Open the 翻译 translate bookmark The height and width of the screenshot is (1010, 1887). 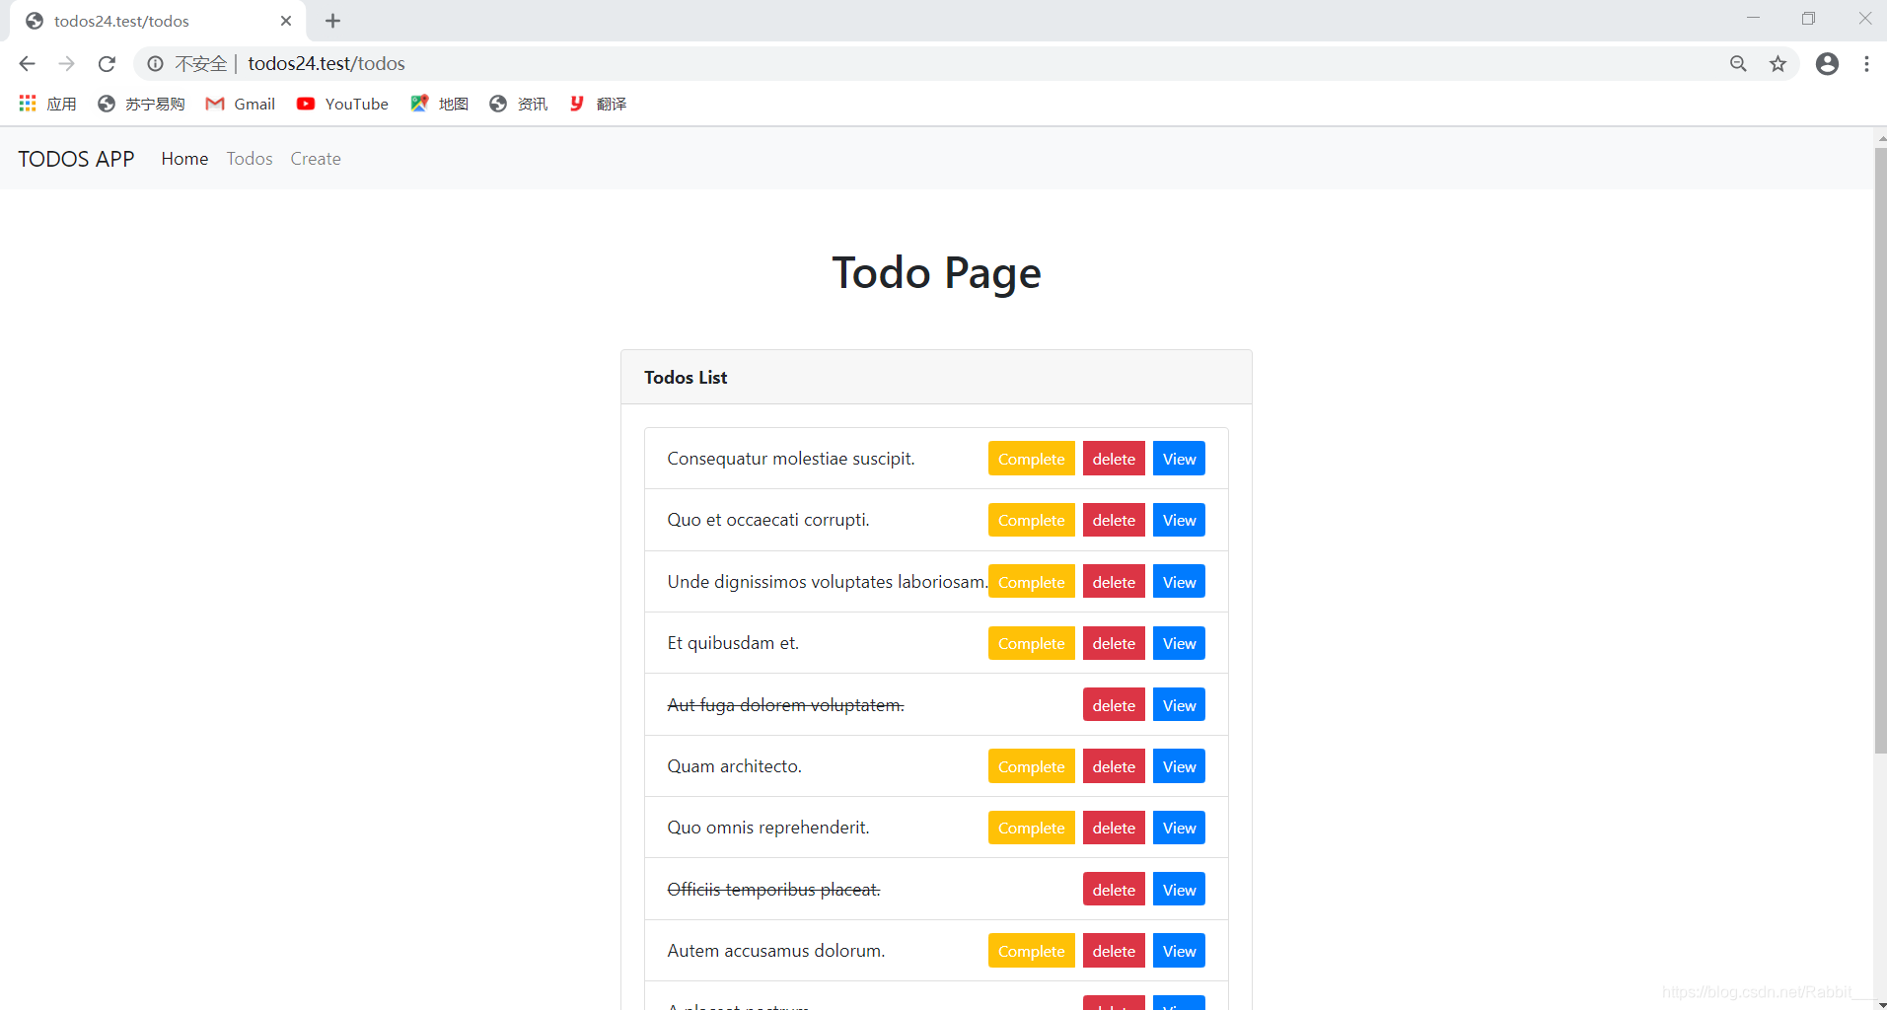(597, 104)
